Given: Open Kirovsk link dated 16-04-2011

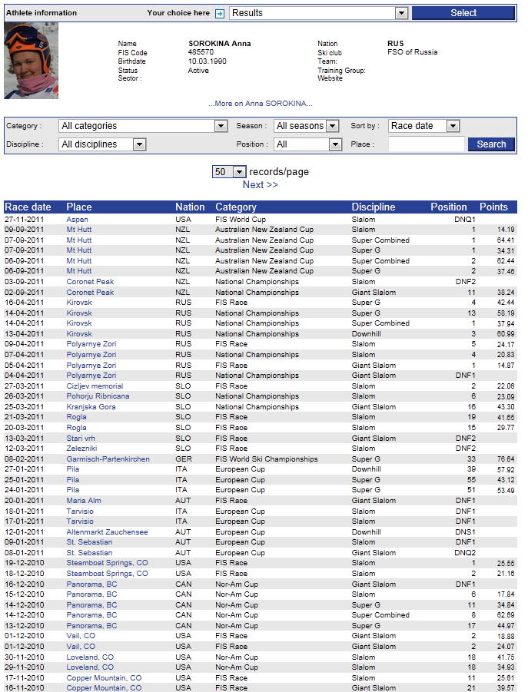Looking at the screenshot, I should point(79,303).
